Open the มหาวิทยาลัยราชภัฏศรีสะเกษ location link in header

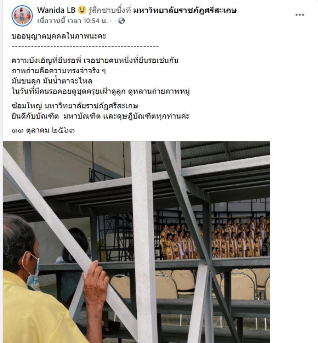[x=185, y=10]
